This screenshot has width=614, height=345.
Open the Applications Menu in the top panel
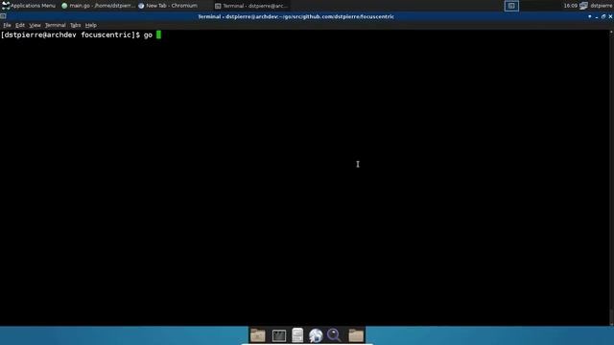click(29, 6)
